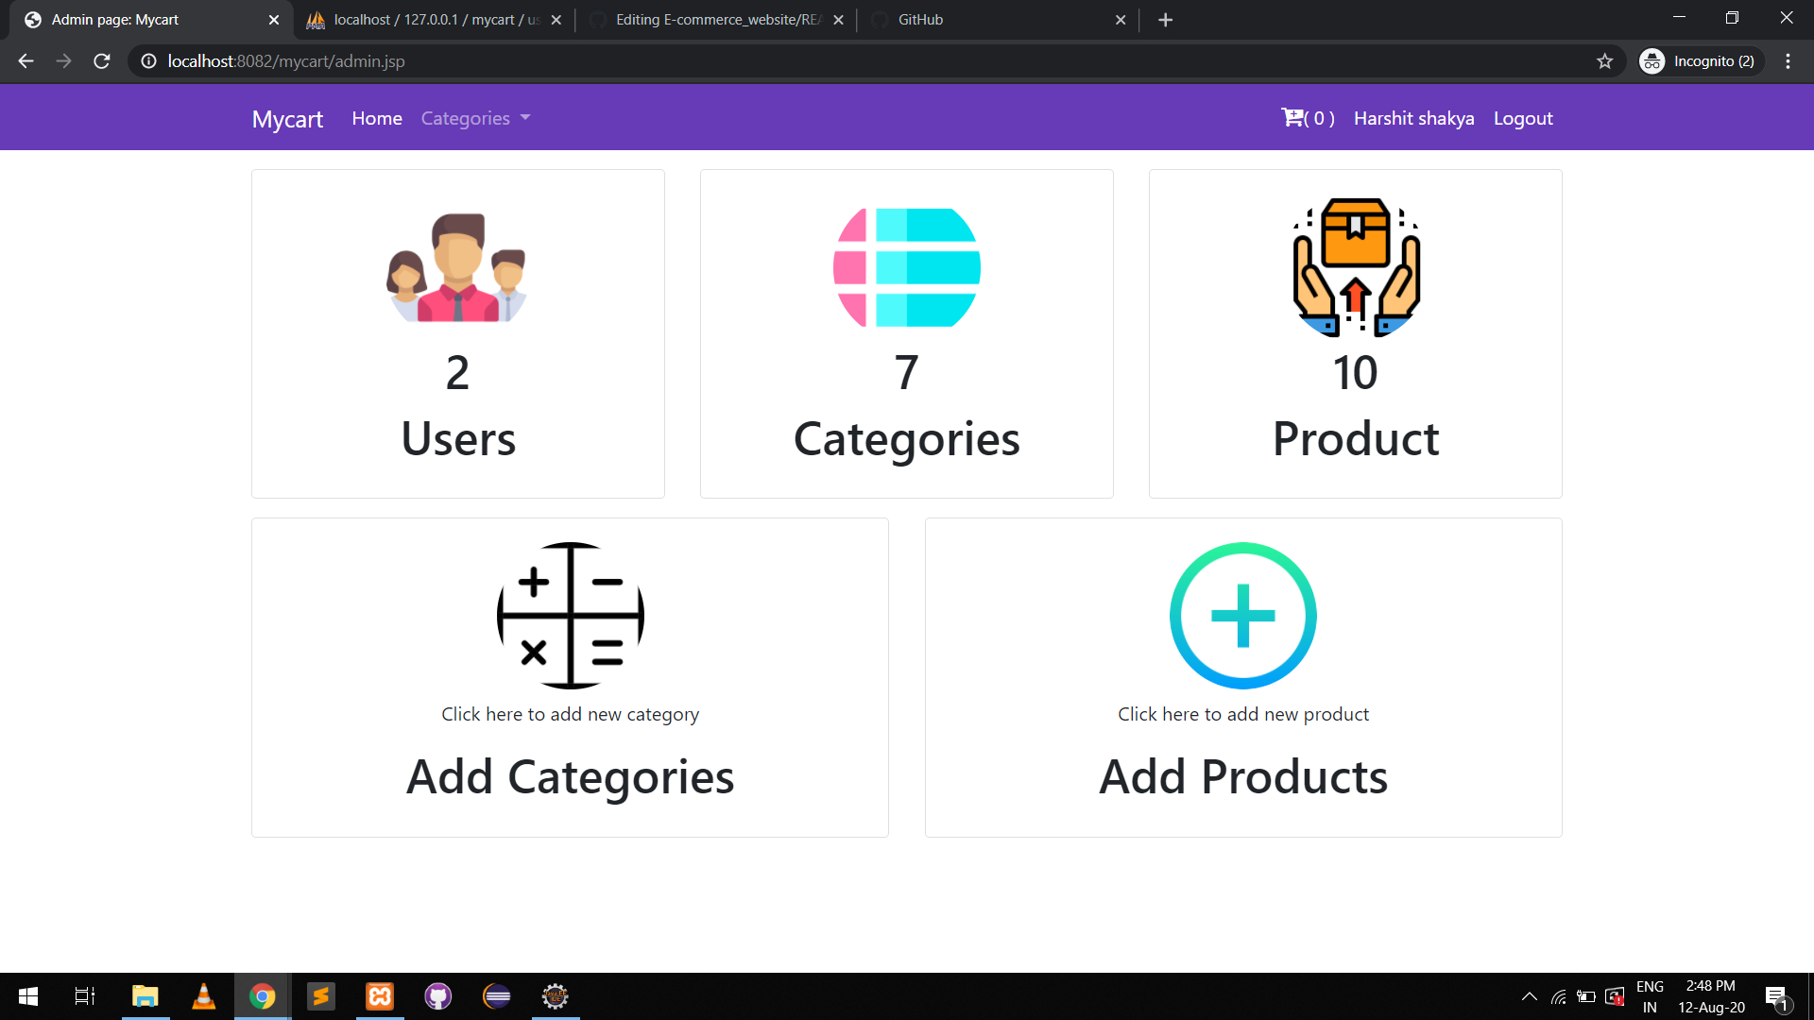1814x1020 pixels.
Task: Open a new browser tab
Action: tap(1165, 20)
